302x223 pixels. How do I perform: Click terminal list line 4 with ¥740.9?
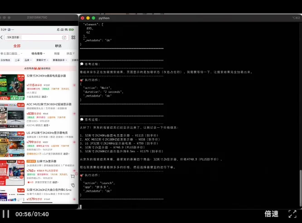pyautogui.click(x=112, y=147)
